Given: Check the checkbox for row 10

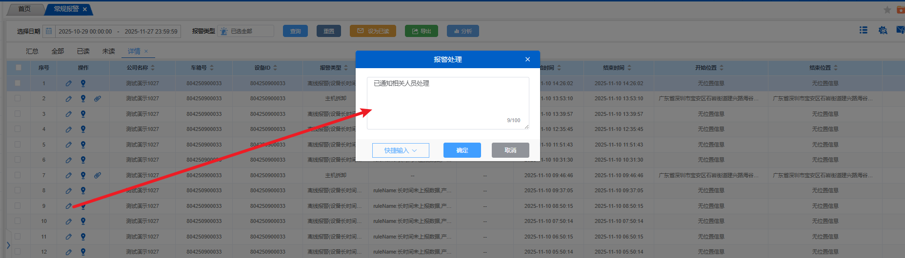Looking at the screenshot, I should [18, 221].
